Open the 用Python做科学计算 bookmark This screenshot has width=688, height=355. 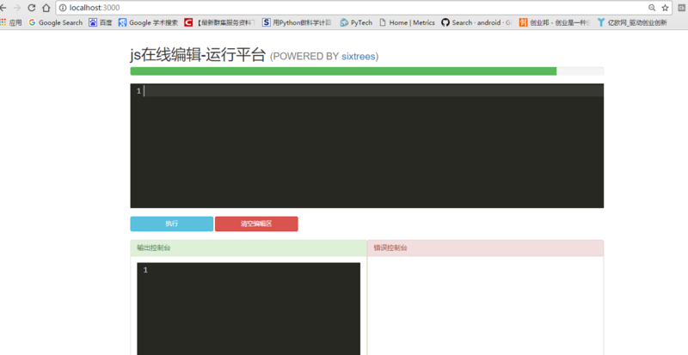tap(297, 22)
